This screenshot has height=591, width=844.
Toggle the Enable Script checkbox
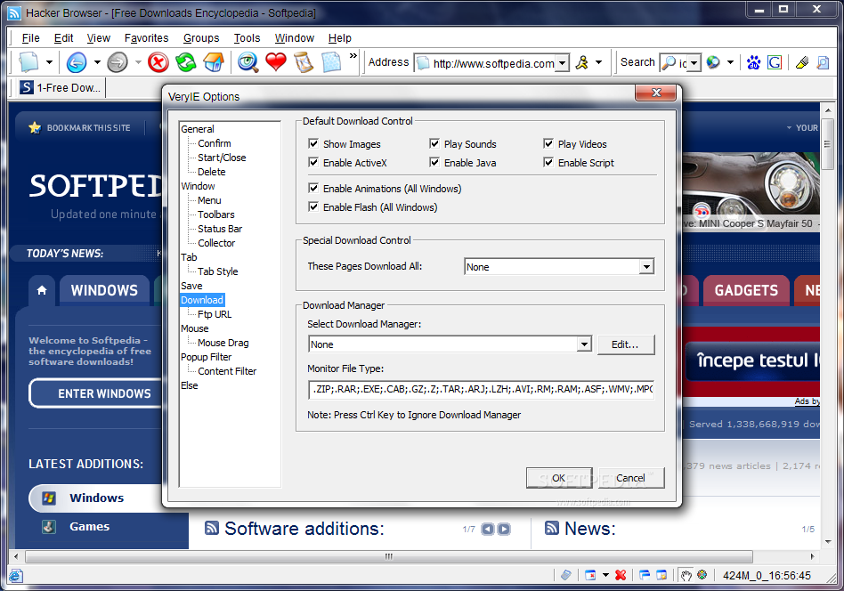(x=548, y=162)
